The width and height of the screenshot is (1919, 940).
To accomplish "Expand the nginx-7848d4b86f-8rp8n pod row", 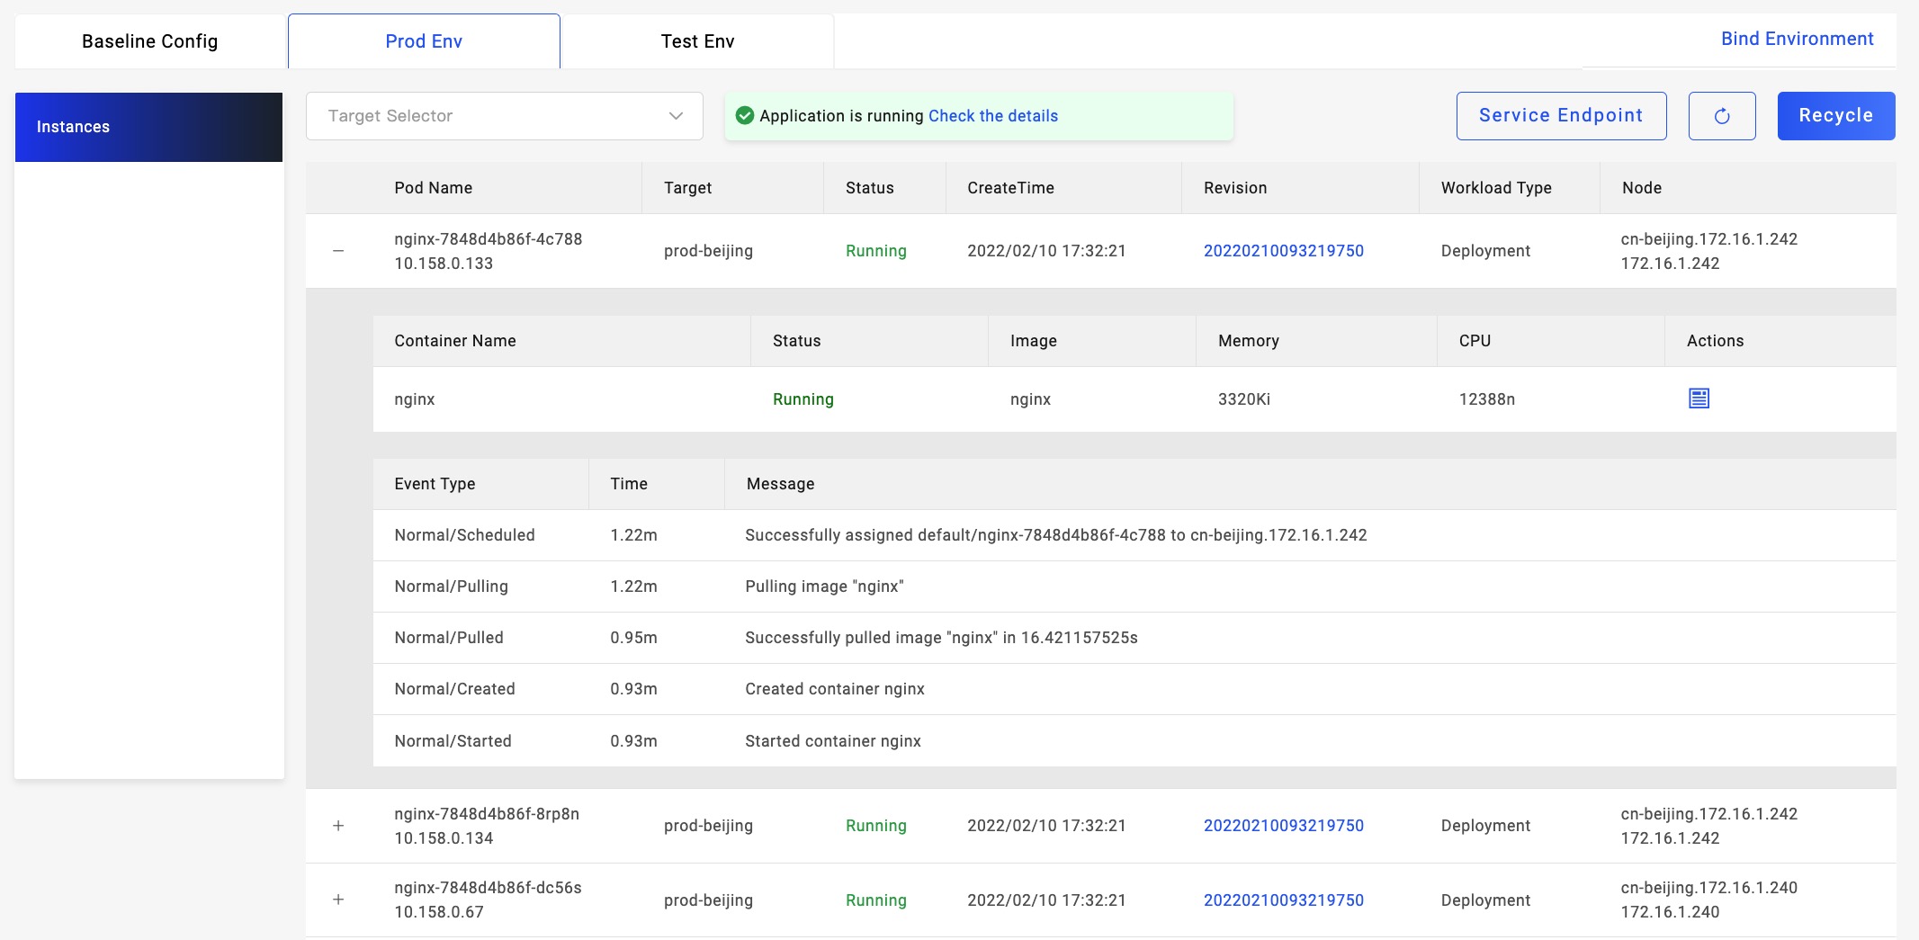I will [338, 826].
